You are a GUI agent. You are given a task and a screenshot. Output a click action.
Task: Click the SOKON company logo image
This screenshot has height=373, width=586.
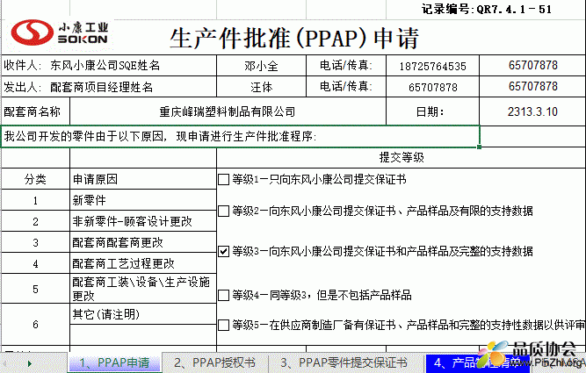60,32
